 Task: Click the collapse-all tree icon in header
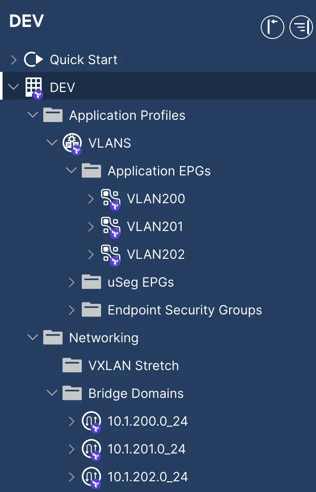[301, 27]
